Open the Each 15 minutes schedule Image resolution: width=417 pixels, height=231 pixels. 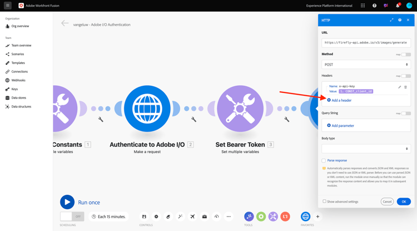tap(109, 217)
